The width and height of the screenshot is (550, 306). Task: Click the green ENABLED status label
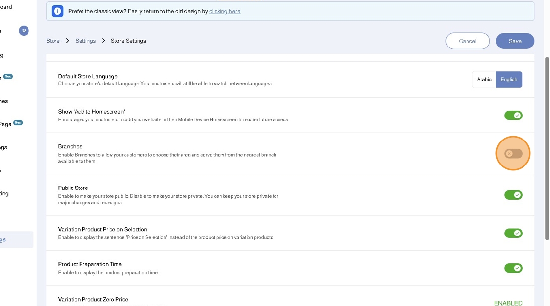coord(508,303)
